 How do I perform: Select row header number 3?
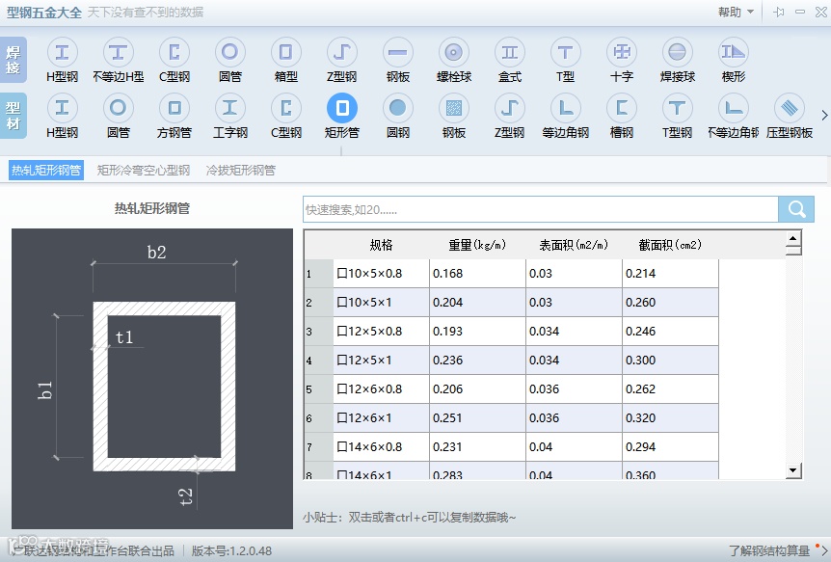319,332
